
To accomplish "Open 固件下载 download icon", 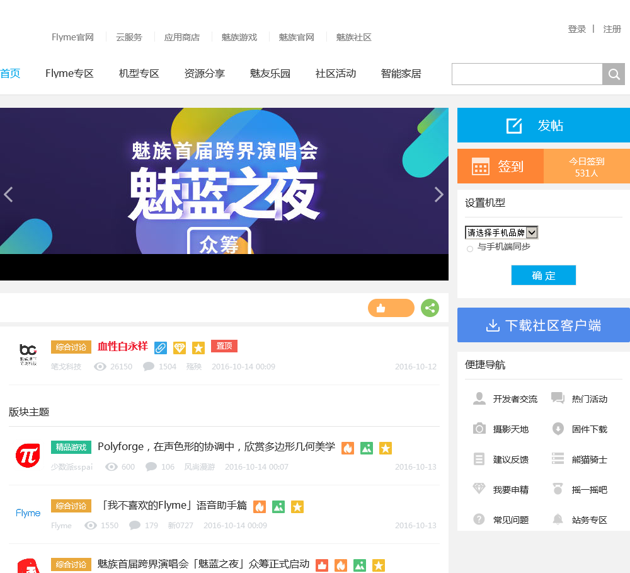I will (x=558, y=429).
